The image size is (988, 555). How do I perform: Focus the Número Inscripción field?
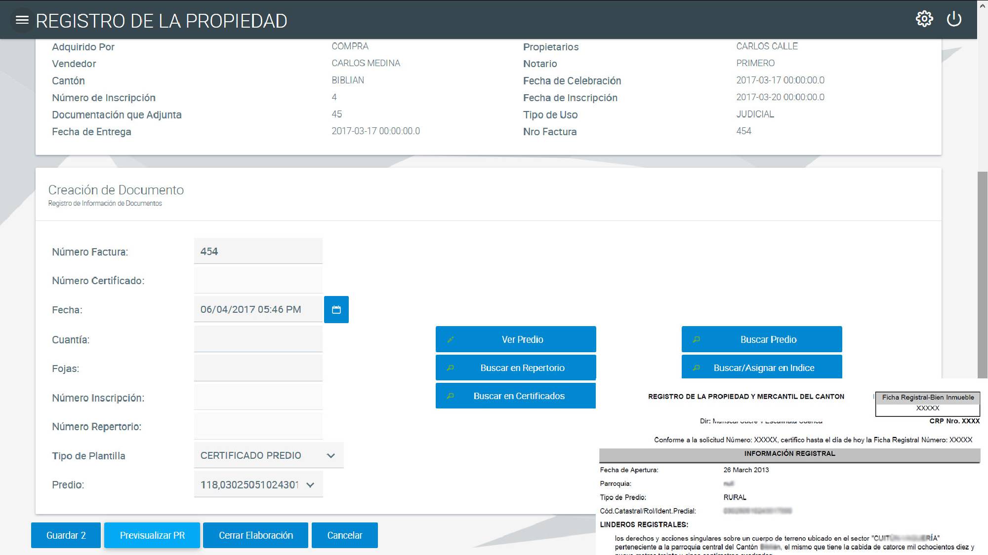point(258,397)
